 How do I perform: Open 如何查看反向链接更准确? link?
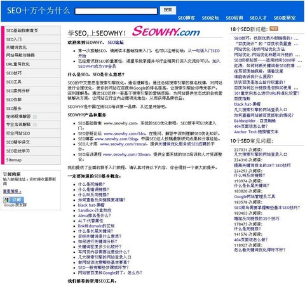(102, 200)
